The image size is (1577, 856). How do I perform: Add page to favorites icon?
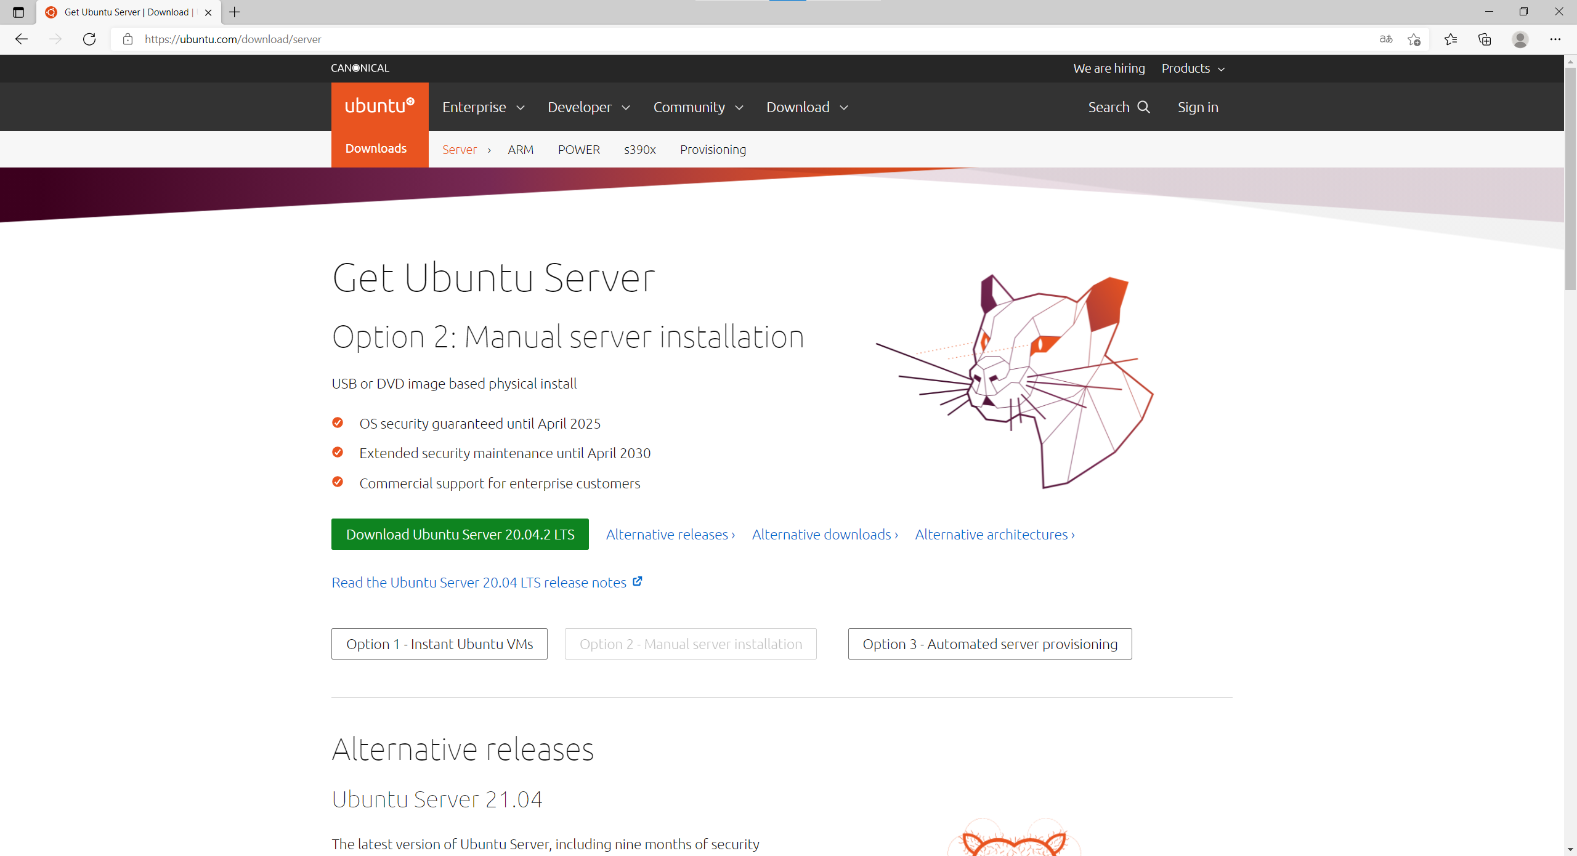tap(1414, 39)
